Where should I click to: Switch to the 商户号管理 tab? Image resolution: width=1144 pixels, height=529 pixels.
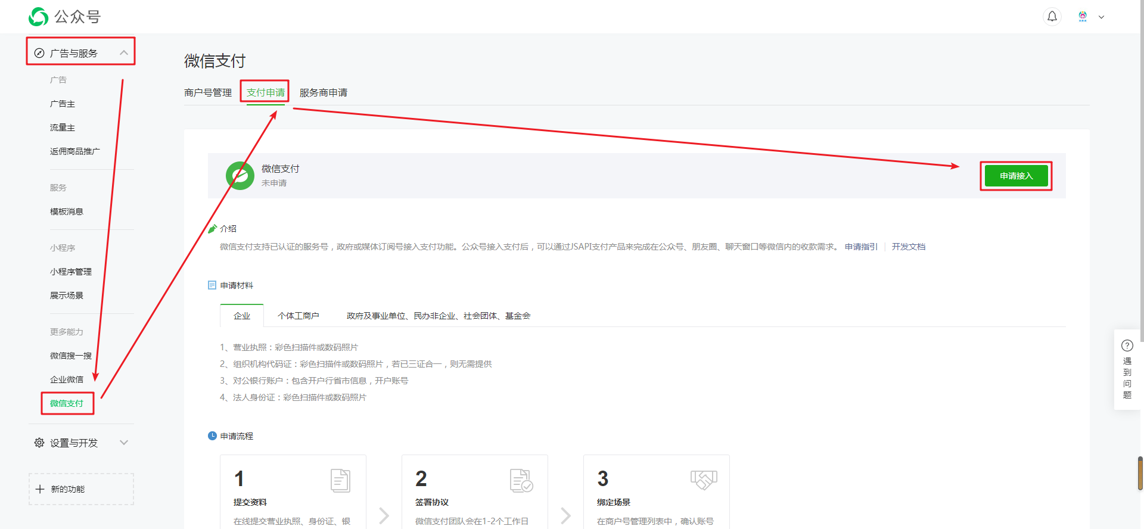coord(208,93)
